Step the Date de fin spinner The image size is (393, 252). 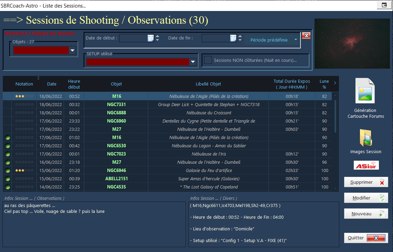coord(240,38)
